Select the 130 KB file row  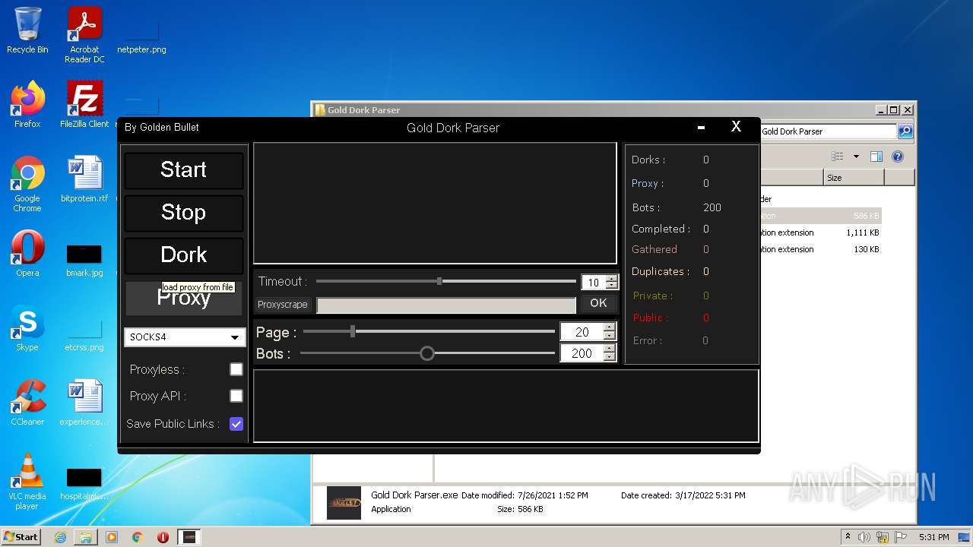pos(821,249)
